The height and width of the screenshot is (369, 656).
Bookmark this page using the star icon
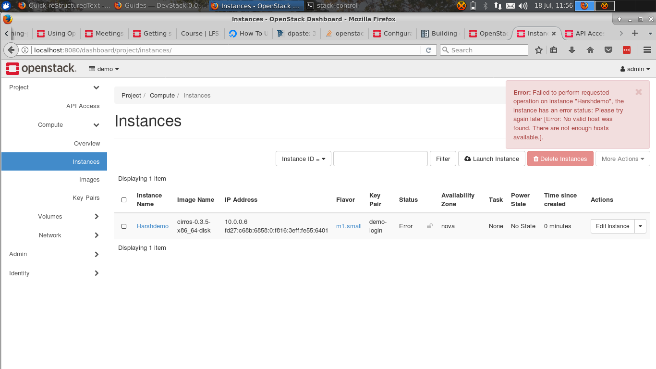tap(538, 49)
